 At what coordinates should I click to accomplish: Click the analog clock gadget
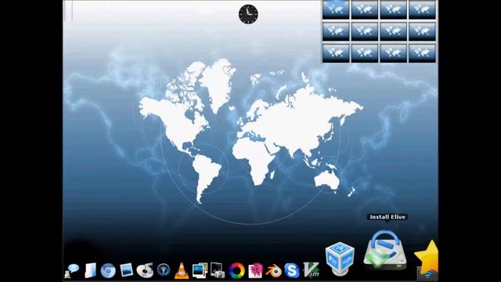[248, 14]
